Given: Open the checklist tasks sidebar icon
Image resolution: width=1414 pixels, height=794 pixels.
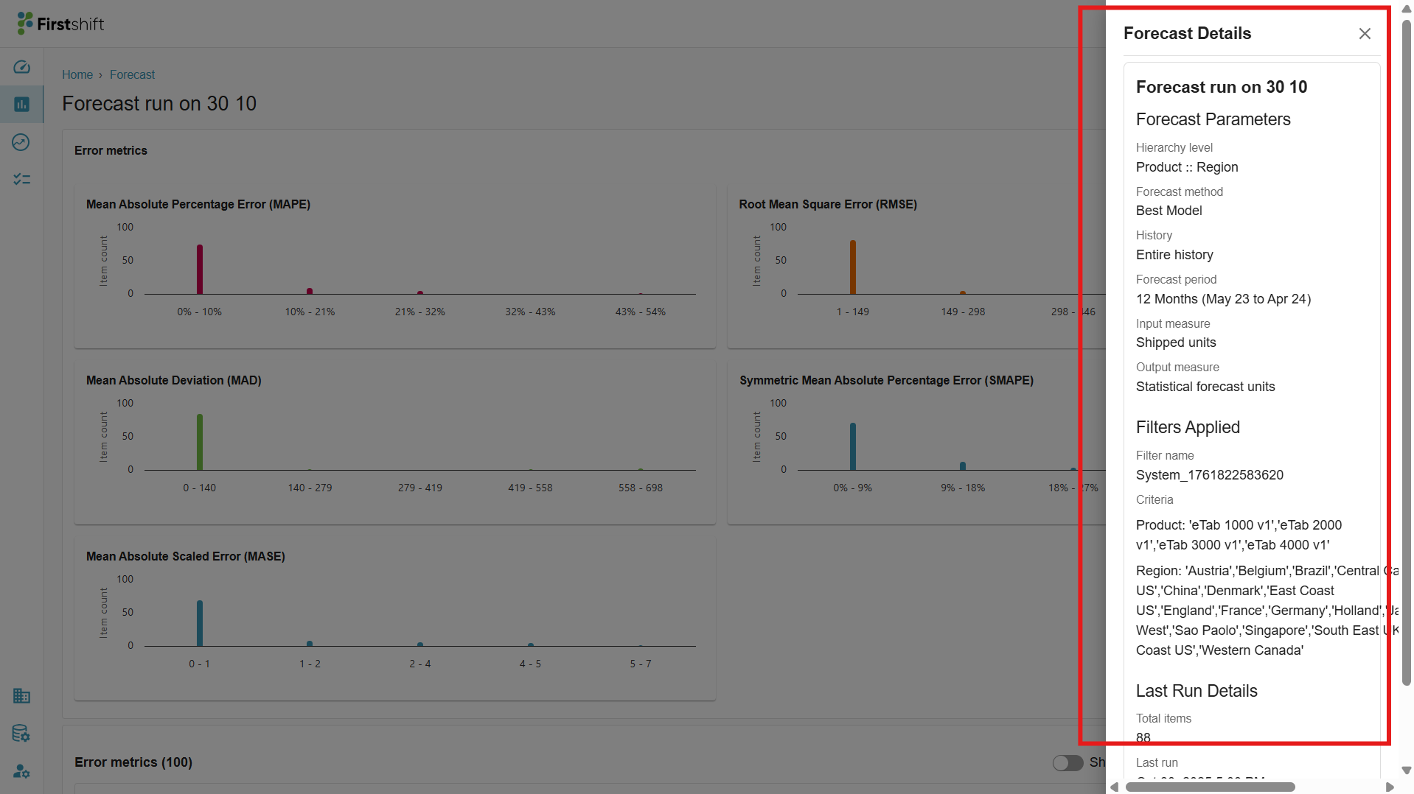Looking at the screenshot, I should [21, 179].
